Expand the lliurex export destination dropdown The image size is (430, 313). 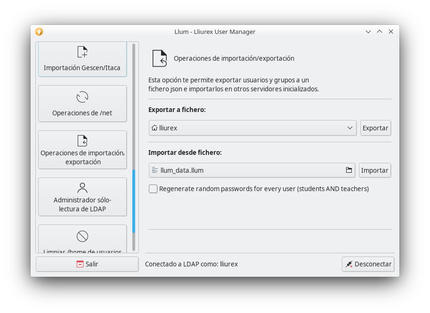click(x=252, y=128)
